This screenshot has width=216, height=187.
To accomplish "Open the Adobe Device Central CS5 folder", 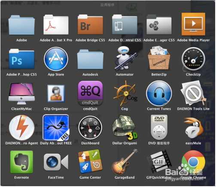I will (x=125, y=24).
